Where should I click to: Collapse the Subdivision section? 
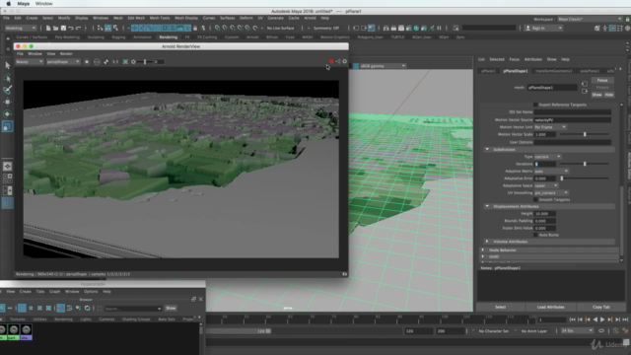tap(487, 149)
